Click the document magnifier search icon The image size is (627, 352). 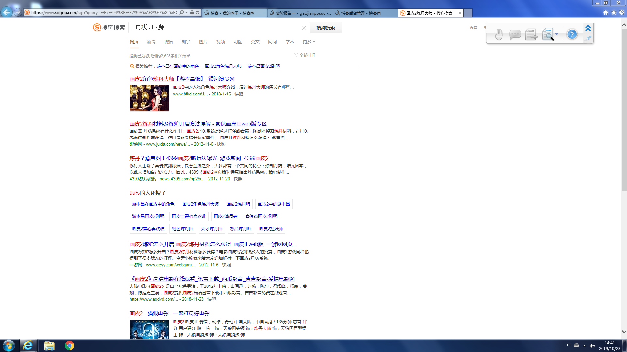click(x=548, y=34)
